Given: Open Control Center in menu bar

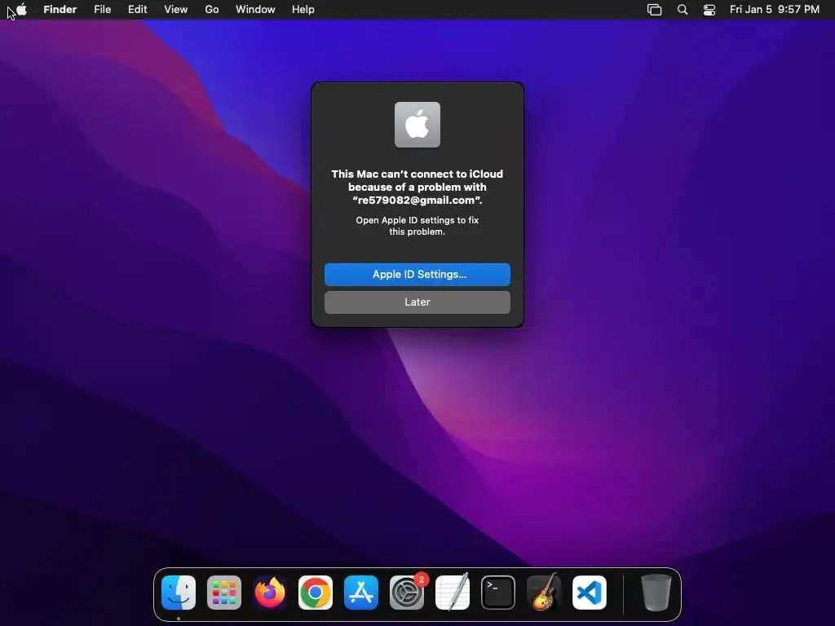Looking at the screenshot, I should [x=709, y=10].
